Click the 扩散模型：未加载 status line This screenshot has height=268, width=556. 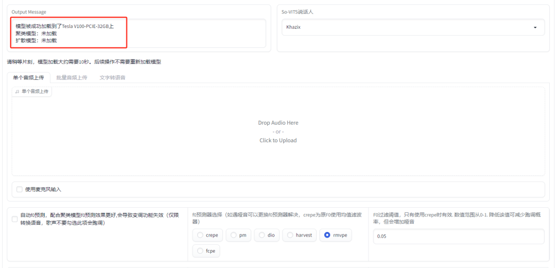click(36, 41)
